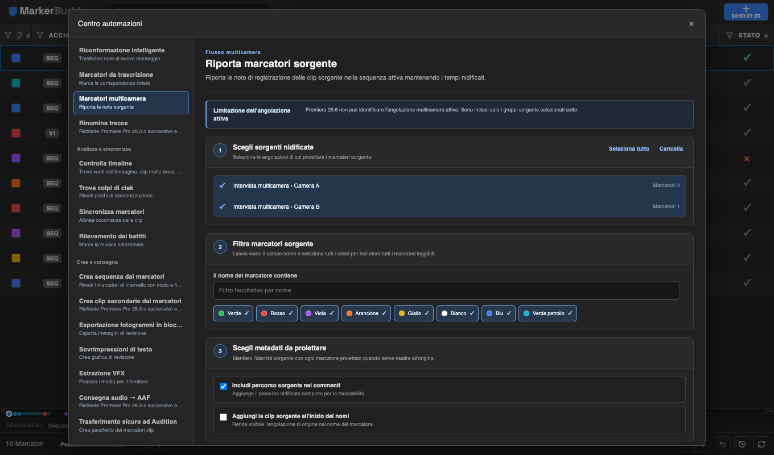The width and height of the screenshot is (774, 455).
Task: Toggle Intervista multicamera › Camera B source
Action: click(449, 206)
